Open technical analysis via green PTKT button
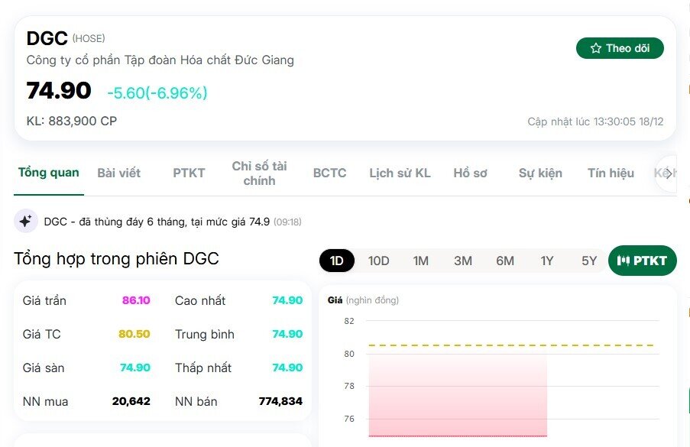This screenshot has height=447, width=690. 642,260
